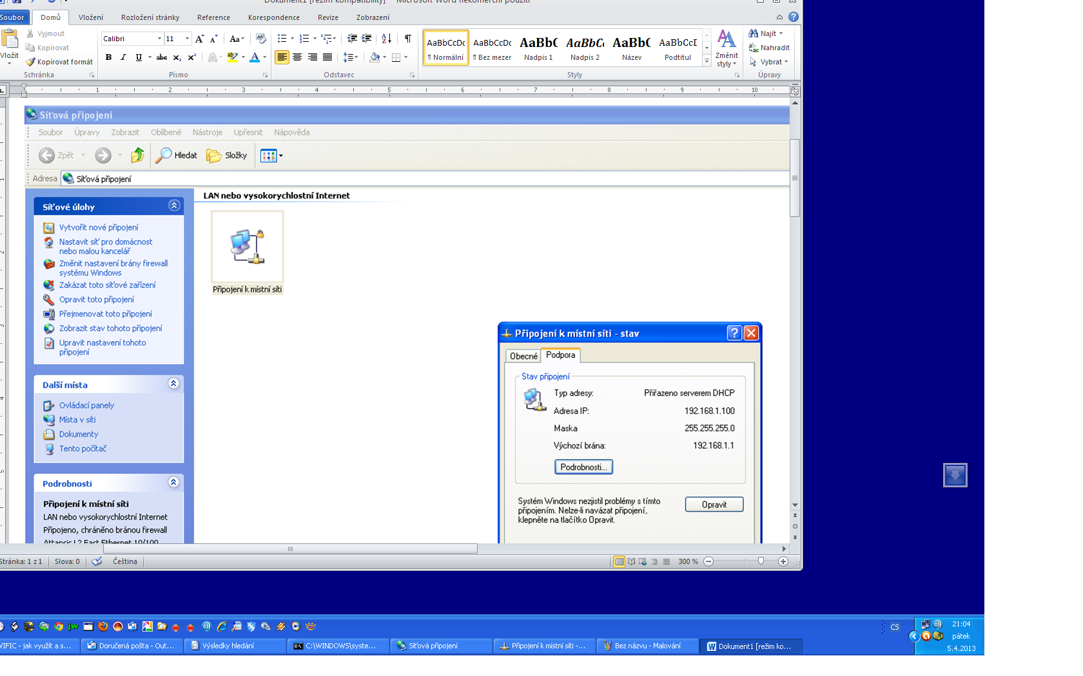Image resolution: width=1083 pixels, height=676 pixels.
Task: Increase font size with Grow Font icon
Action: coord(200,39)
